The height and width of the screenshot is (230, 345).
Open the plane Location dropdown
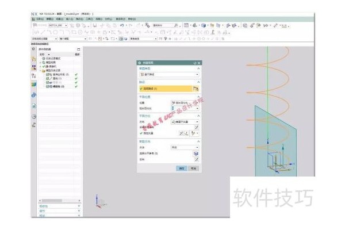coord(185,103)
